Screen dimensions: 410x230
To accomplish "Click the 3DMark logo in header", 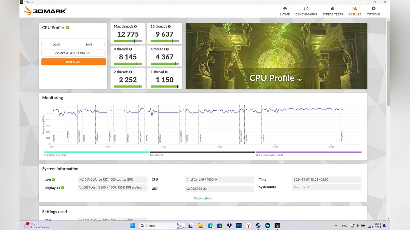I will pyautogui.click(x=45, y=11).
